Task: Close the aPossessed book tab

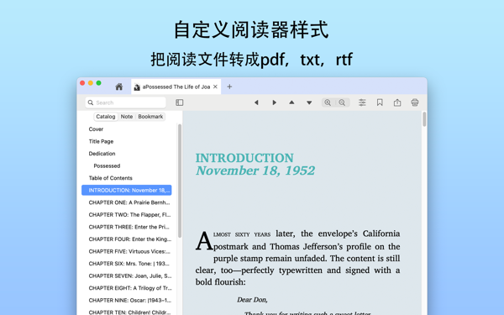Action: coord(215,87)
